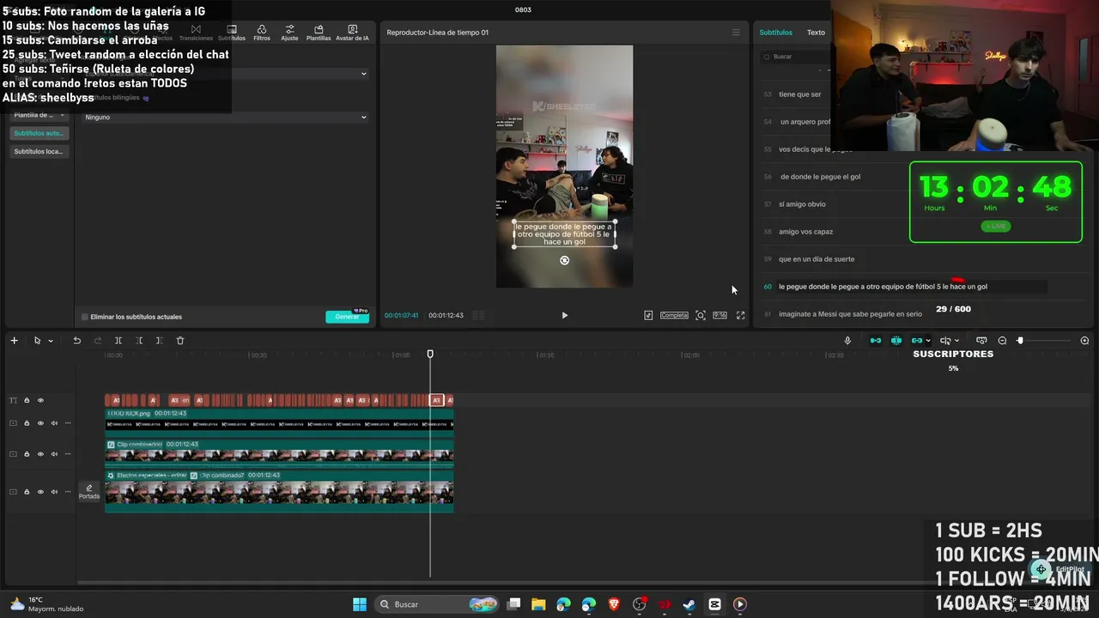Click the Windows taskbar Buscar search box

(438, 604)
